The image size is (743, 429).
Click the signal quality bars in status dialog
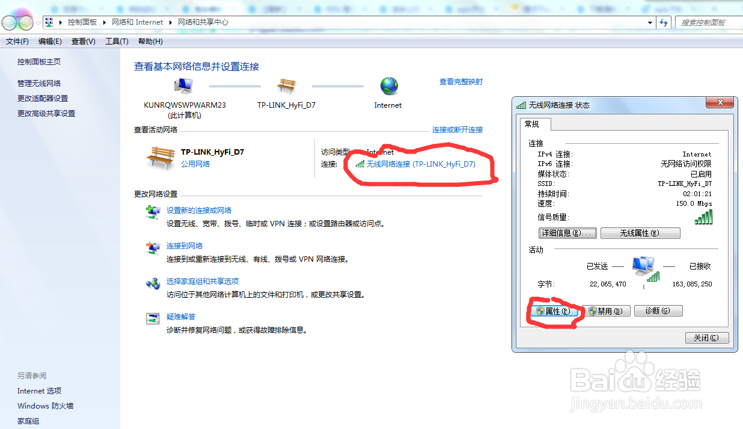tap(703, 218)
